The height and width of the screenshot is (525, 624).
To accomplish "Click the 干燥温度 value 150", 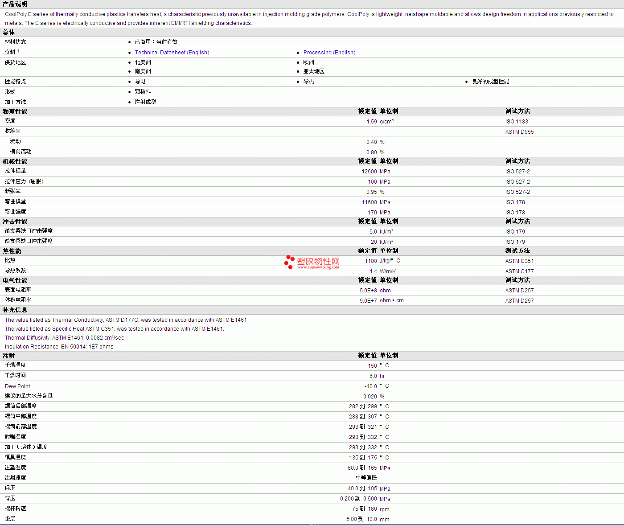I will point(372,366).
